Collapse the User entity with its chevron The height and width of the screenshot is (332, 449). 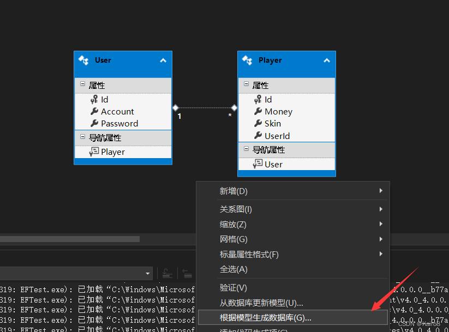click(164, 60)
